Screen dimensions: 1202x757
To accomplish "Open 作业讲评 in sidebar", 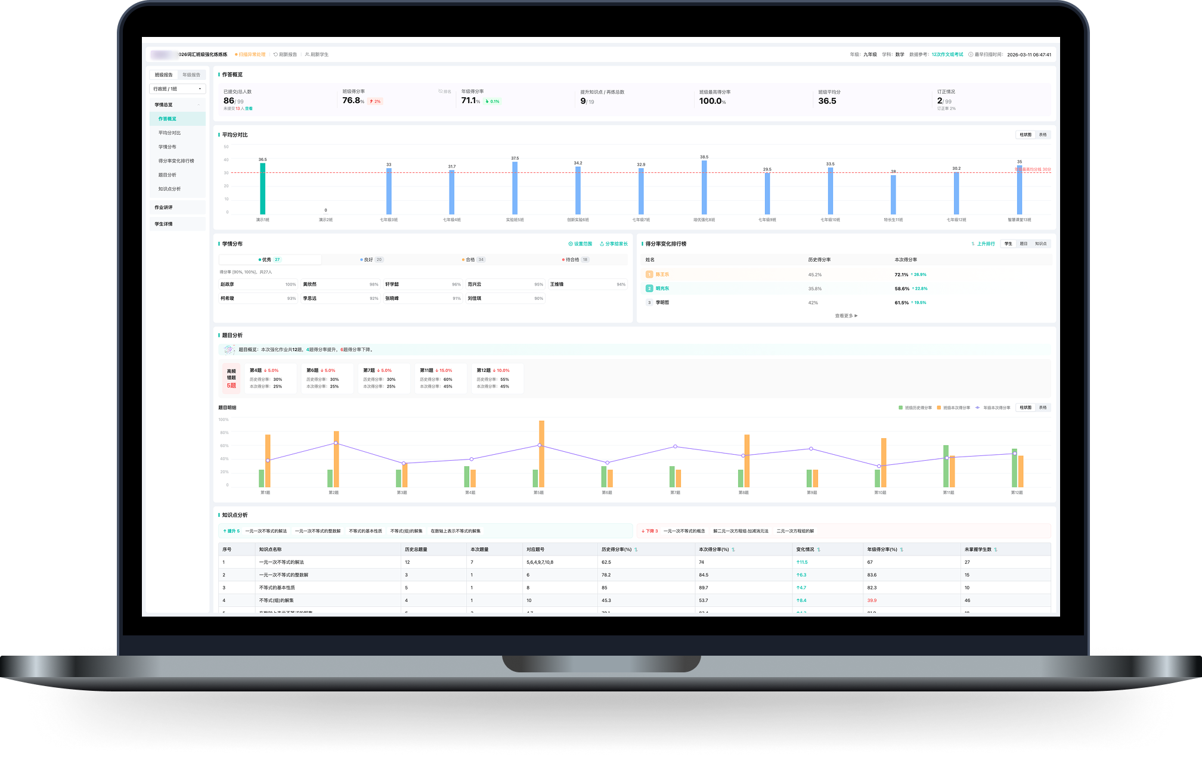I will click(x=178, y=207).
